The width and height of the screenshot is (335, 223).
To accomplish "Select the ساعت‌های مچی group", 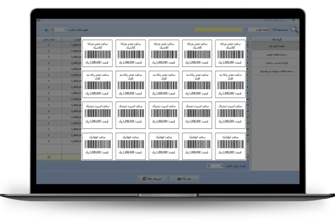I will click(276, 55).
